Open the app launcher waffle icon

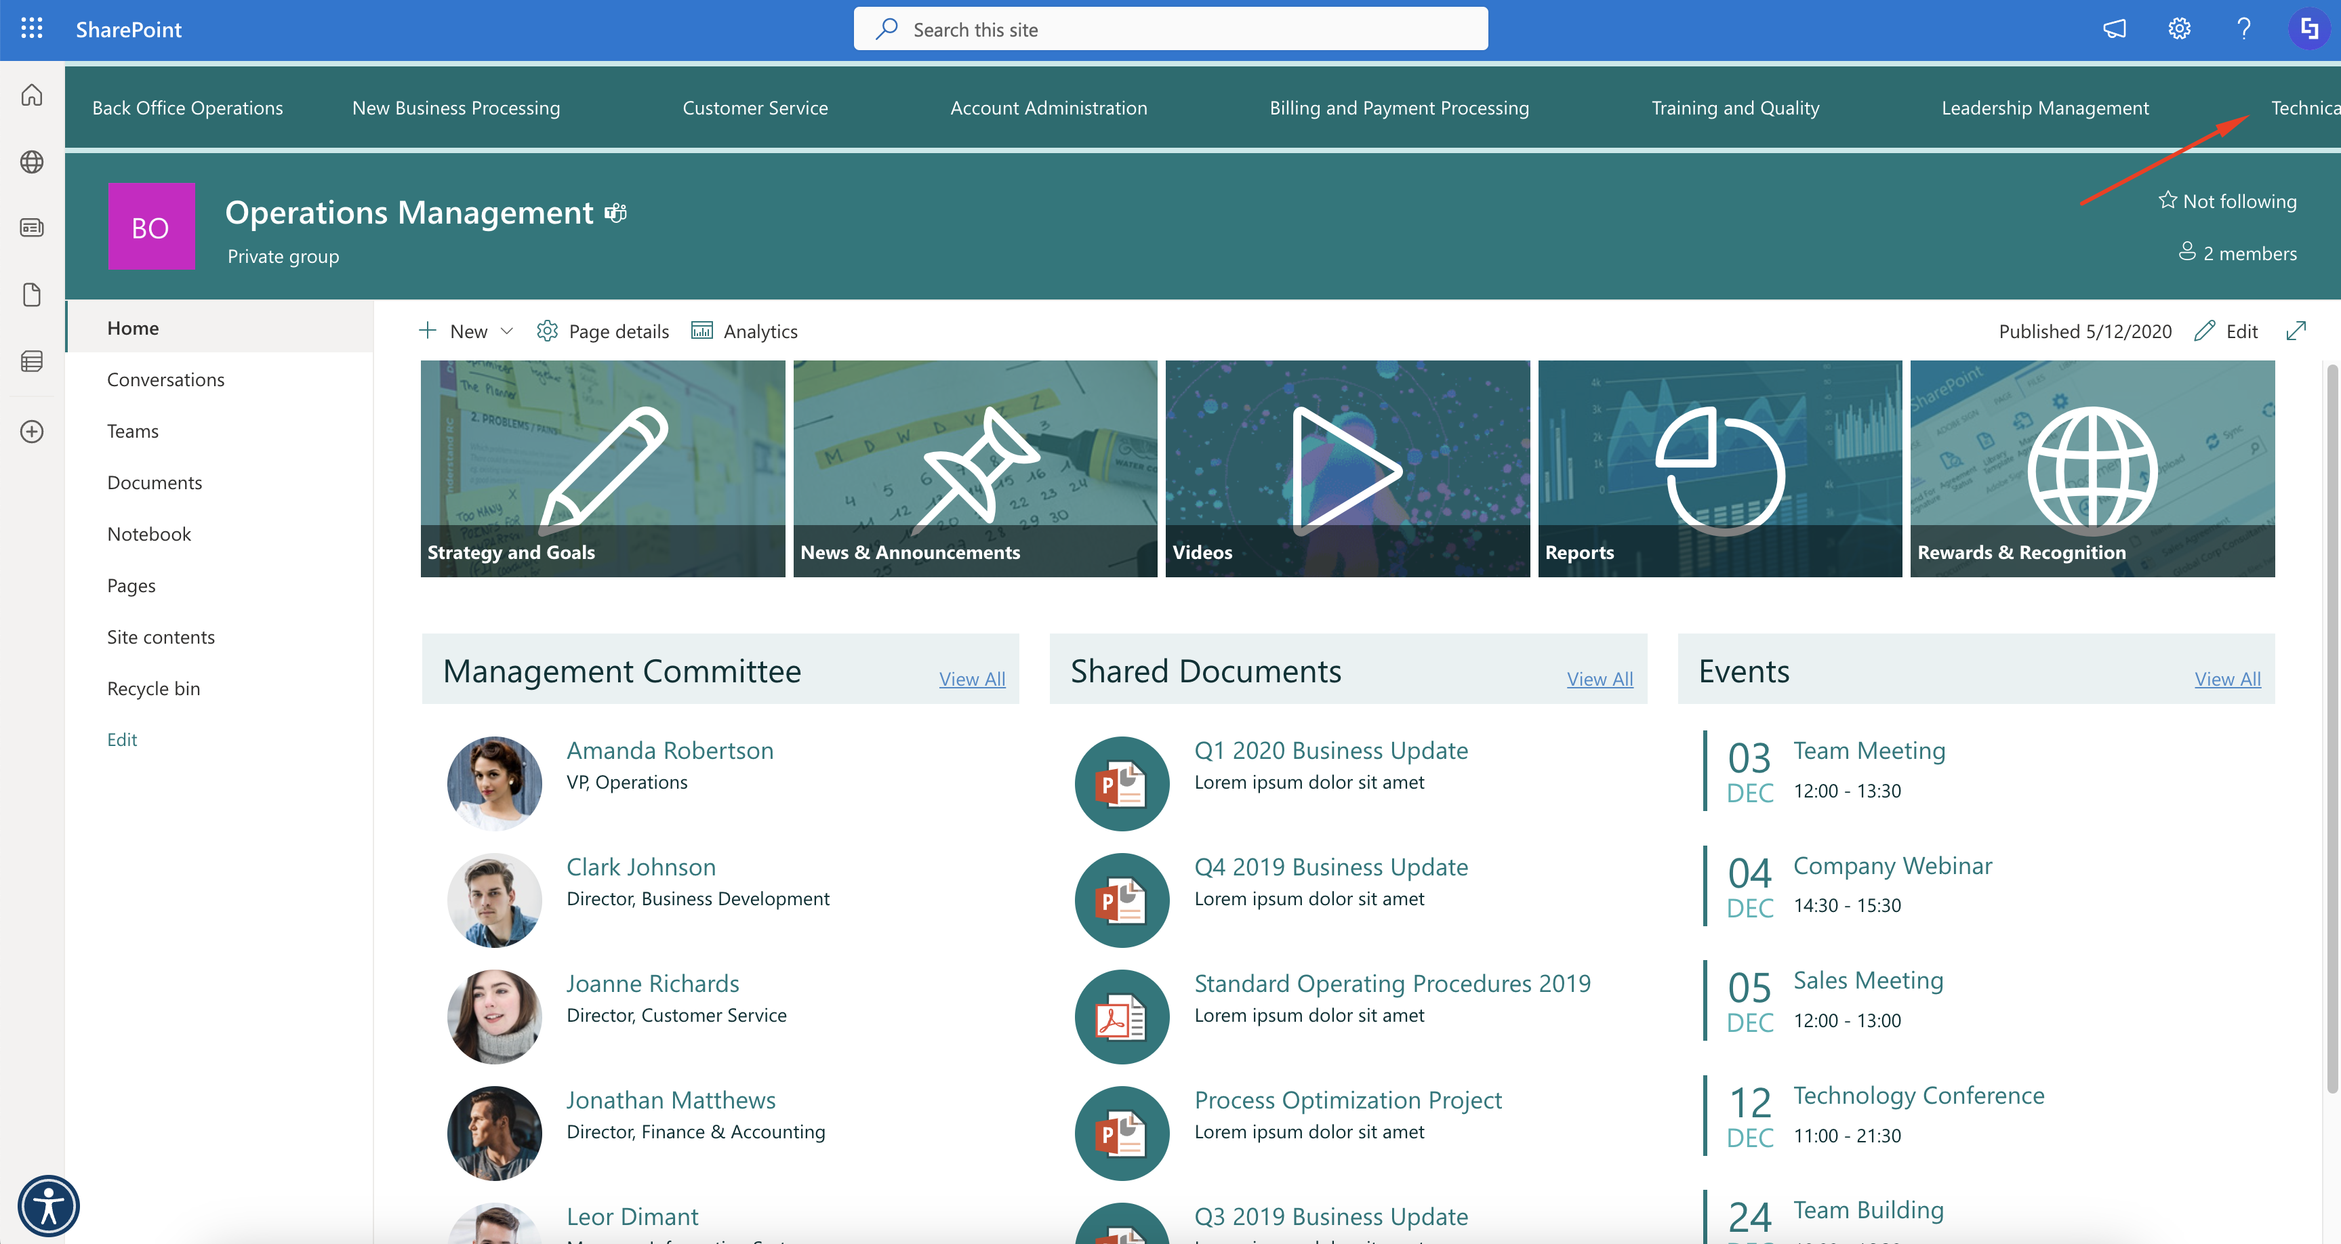coord(32,29)
